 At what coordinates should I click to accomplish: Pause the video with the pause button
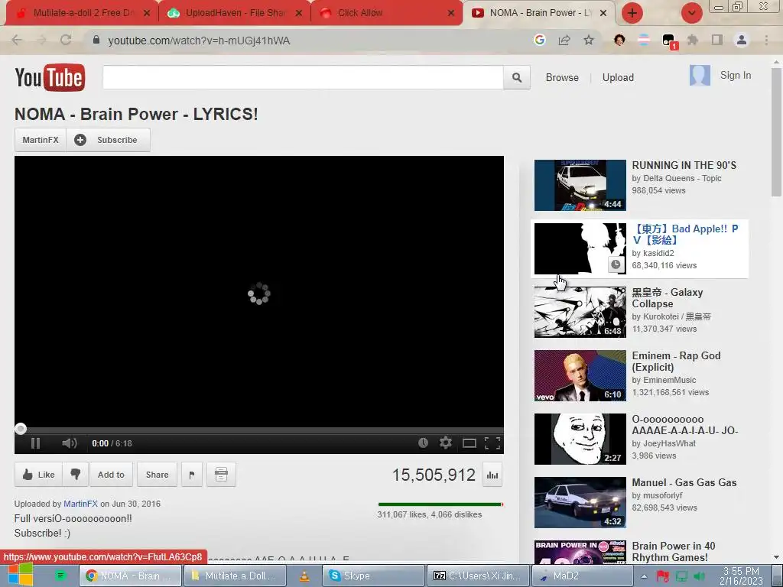tap(35, 443)
